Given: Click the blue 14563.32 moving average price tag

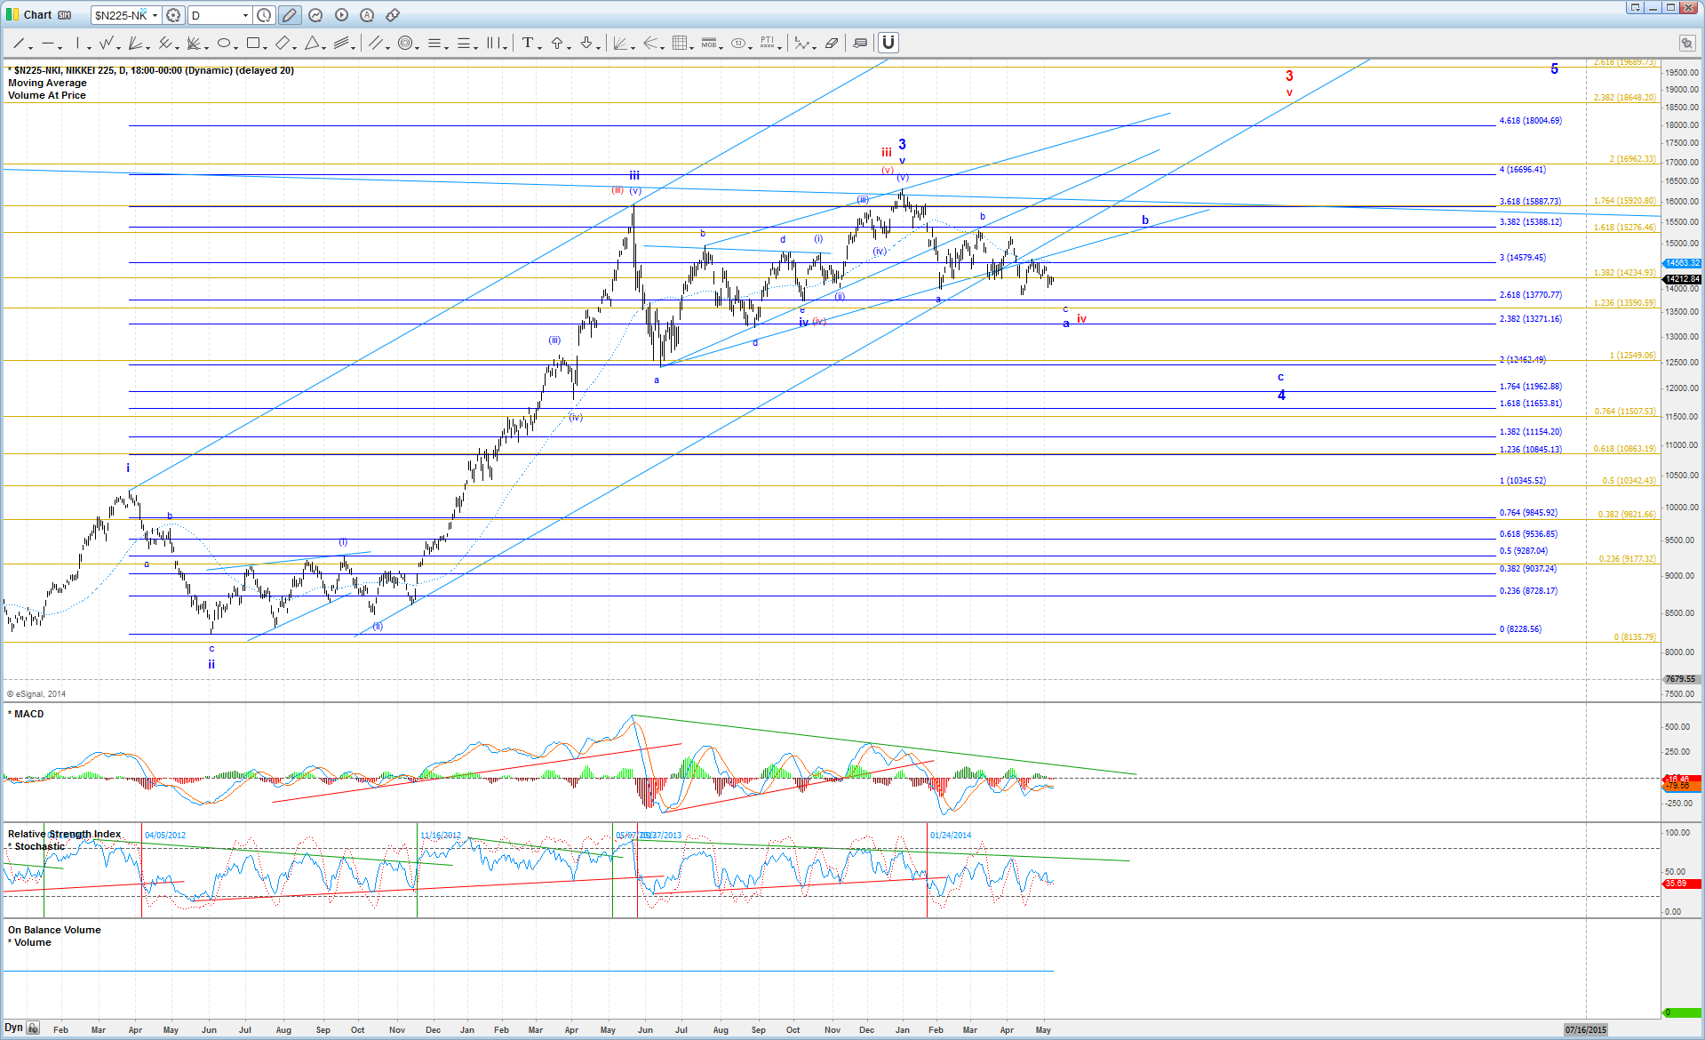Looking at the screenshot, I should pos(1682,263).
